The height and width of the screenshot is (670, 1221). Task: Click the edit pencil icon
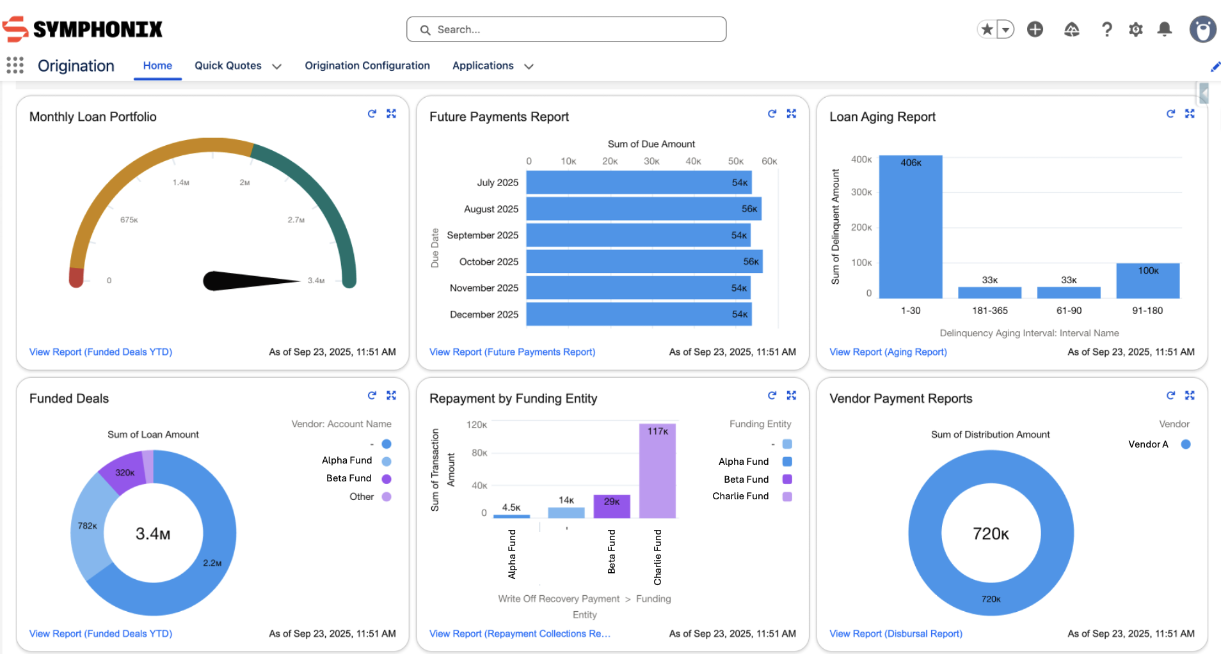coord(1215,66)
